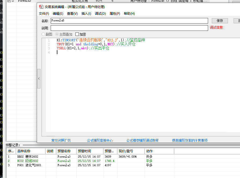
Task: Open the 调试(D) debug menu
Action: point(100,14)
